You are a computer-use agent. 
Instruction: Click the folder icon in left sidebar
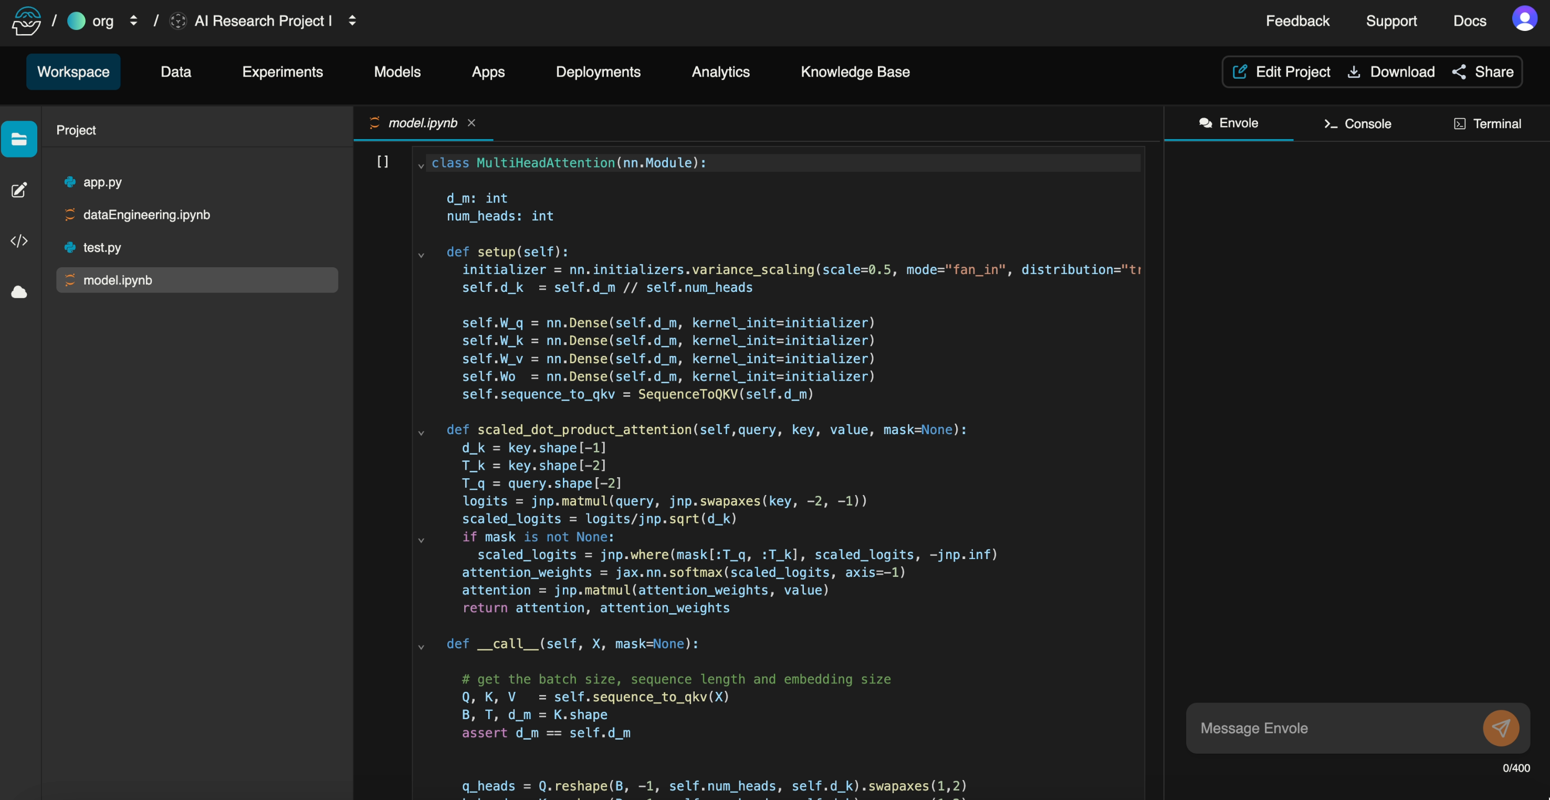(x=19, y=140)
